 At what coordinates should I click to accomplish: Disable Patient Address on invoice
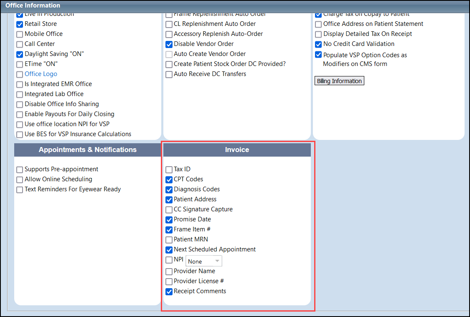[x=169, y=200]
